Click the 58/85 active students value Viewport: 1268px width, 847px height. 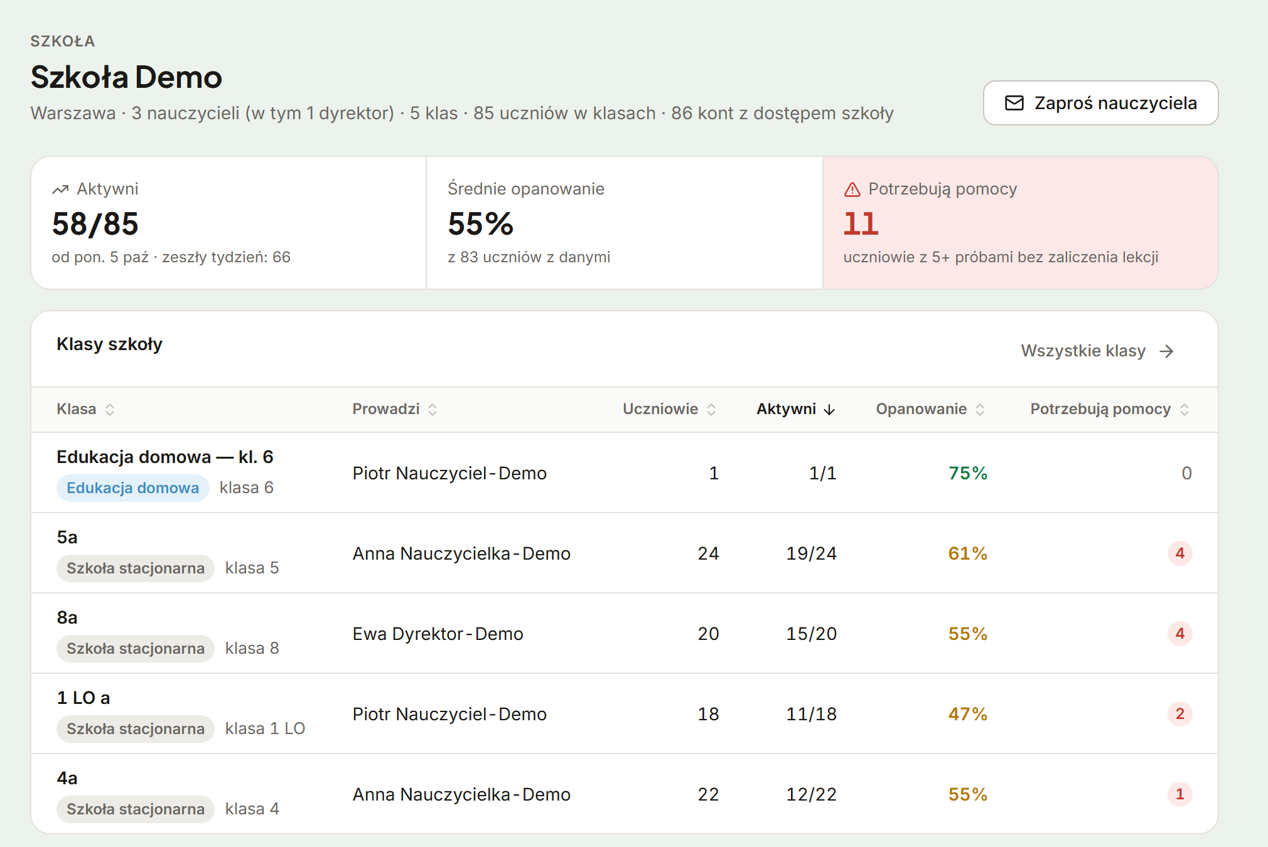pyautogui.click(x=95, y=224)
